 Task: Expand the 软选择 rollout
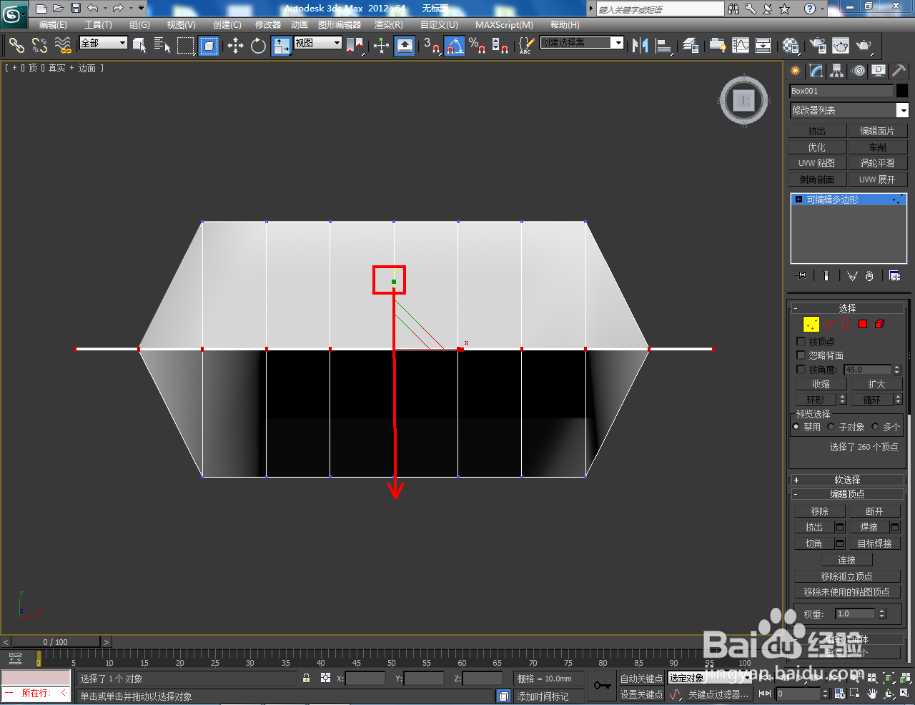click(x=847, y=480)
